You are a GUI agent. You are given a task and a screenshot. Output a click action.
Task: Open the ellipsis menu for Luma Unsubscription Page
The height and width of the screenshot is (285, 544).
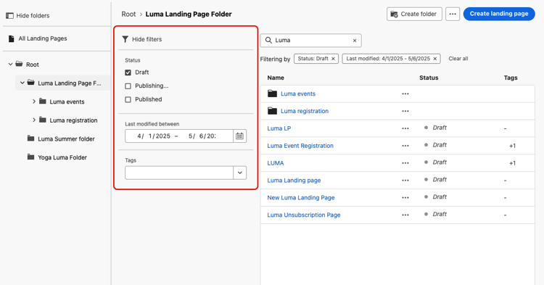405,215
